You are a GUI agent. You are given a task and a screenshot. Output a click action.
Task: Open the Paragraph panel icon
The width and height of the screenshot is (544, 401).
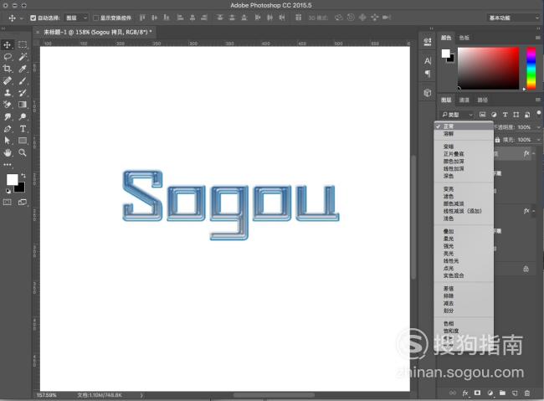428,74
